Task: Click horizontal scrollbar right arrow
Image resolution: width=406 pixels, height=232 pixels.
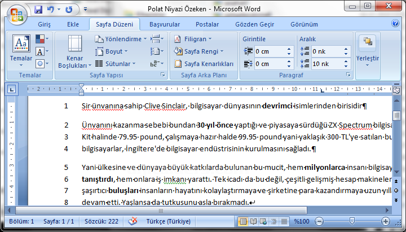Action: (387, 210)
